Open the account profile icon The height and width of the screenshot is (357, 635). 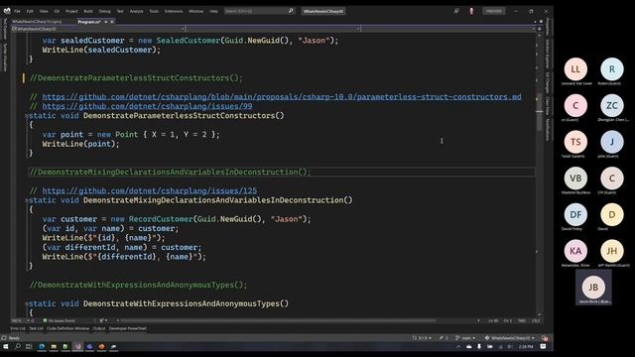pyautogui.click(x=471, y=11)
